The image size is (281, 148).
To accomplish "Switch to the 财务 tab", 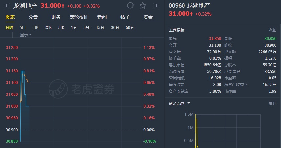I will (x=56, y=17).
